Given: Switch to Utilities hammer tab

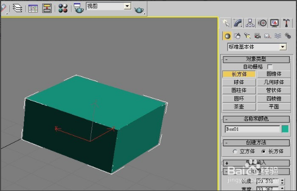Looking at the screenshot, I should click(x=286, y=23).
